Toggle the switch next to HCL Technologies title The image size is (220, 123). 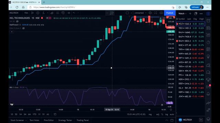pos(49,18)
